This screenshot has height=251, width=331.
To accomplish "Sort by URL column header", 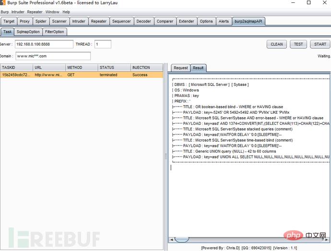I will point(49,67).
